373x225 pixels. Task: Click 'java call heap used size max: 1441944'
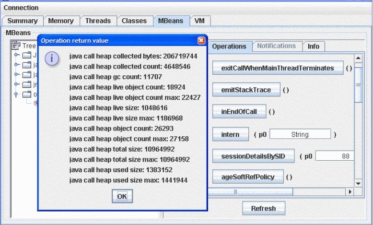pyautogui.click(x=128, y=180)
